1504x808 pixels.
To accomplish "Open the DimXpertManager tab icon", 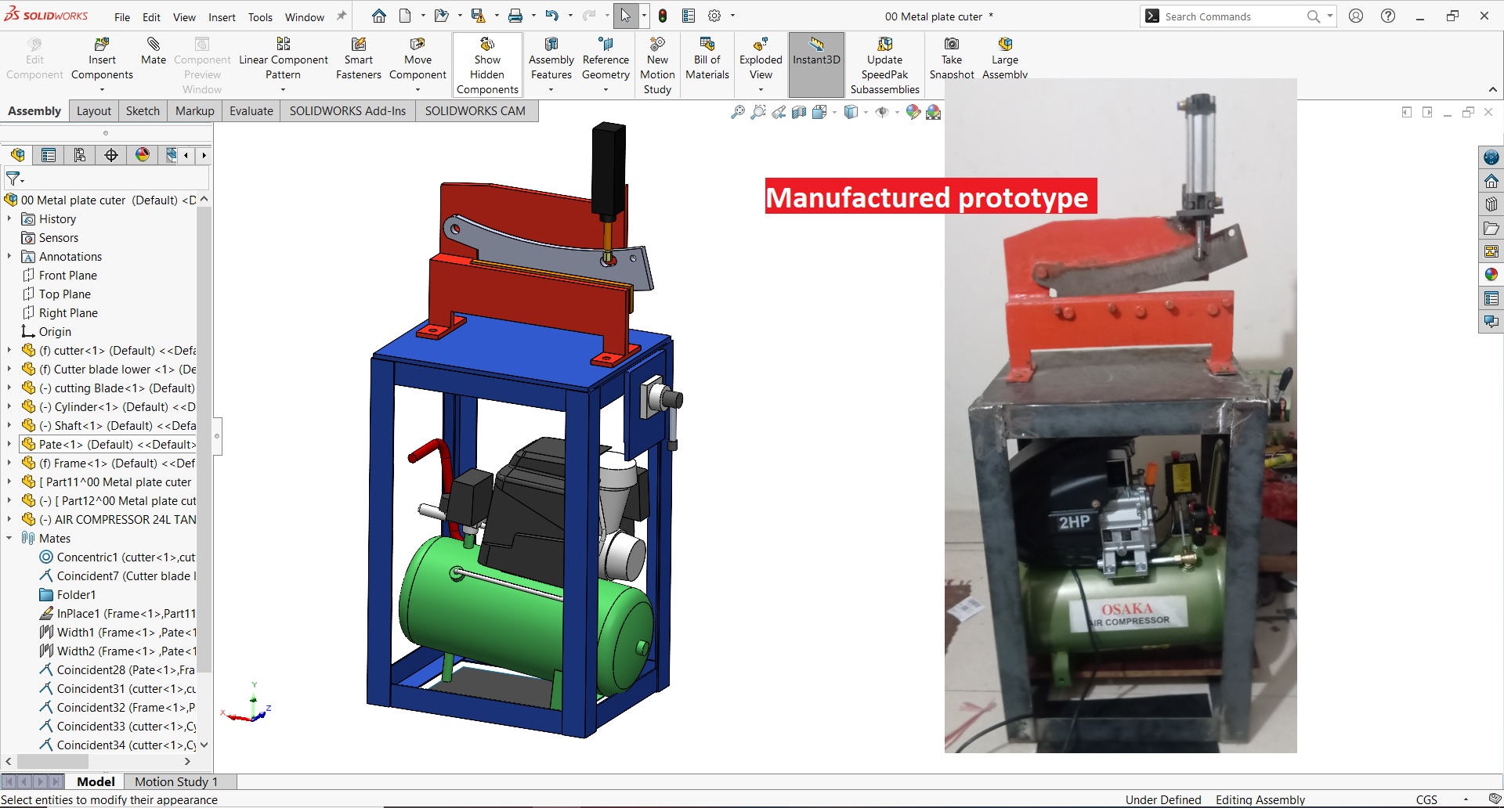I will pyautogui.click(x=111, y=155).
